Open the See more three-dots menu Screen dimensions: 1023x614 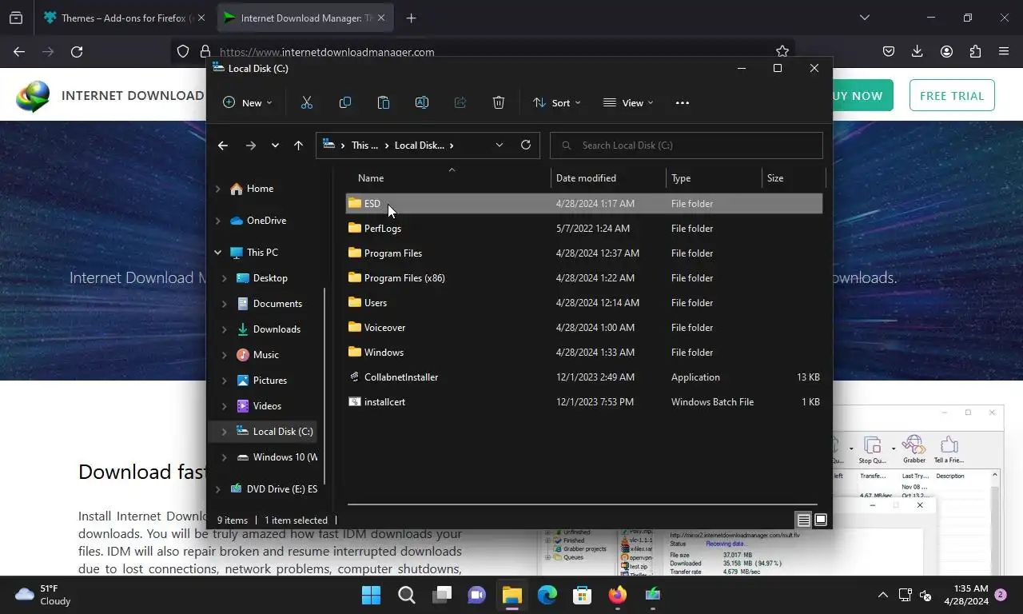(682, 102)
